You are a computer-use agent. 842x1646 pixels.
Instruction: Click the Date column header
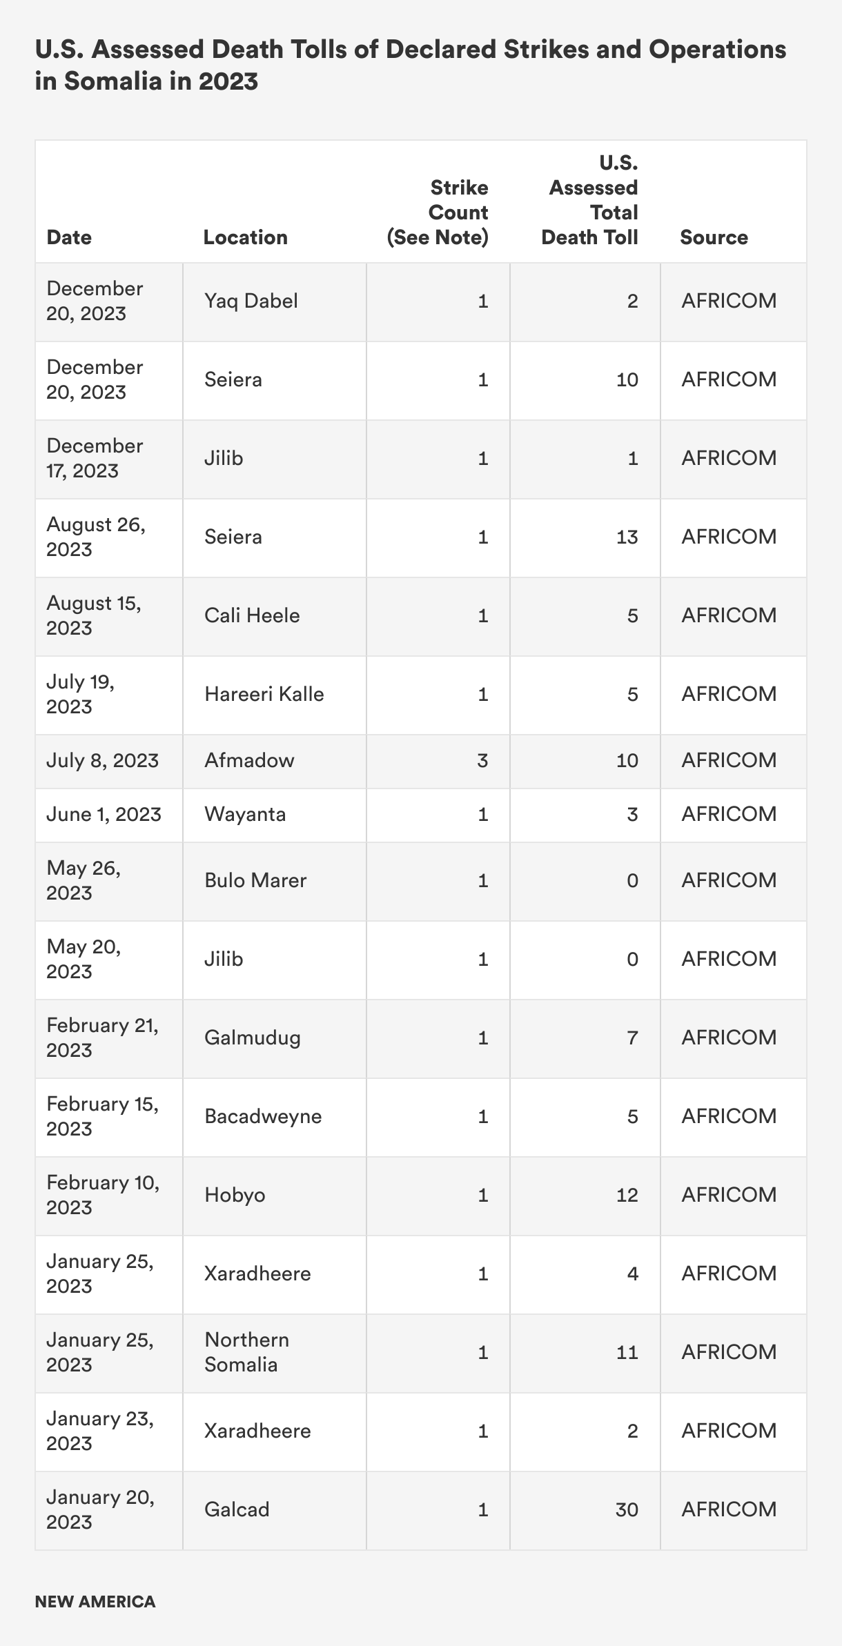tap(69, 237)
